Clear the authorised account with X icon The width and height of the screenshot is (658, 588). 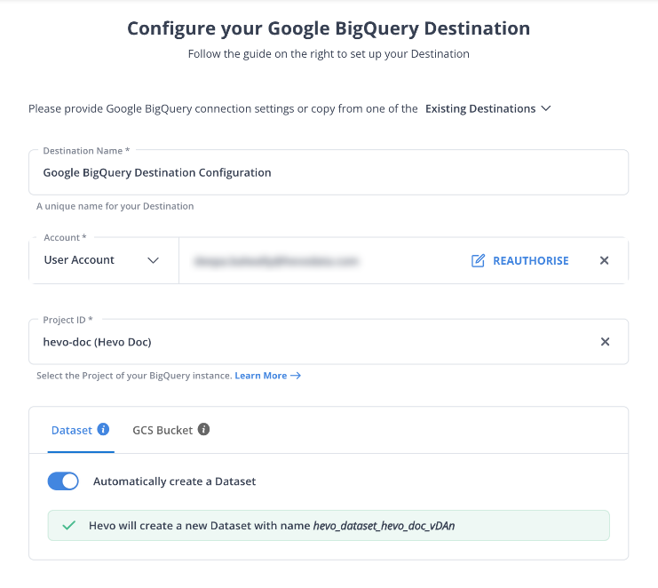coord(605,260)
